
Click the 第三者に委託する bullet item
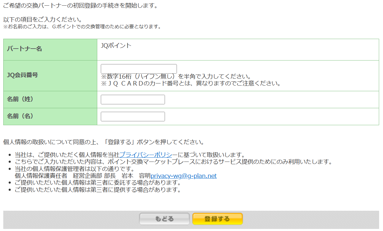point(98,182)
